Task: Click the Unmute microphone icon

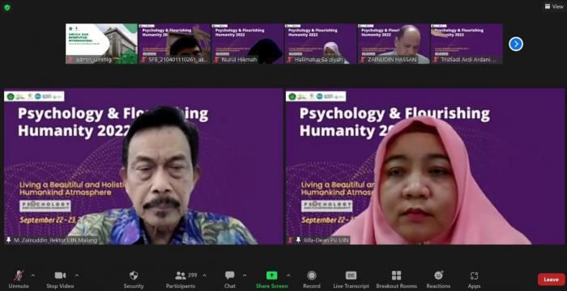Action: [x=19, y=276]
